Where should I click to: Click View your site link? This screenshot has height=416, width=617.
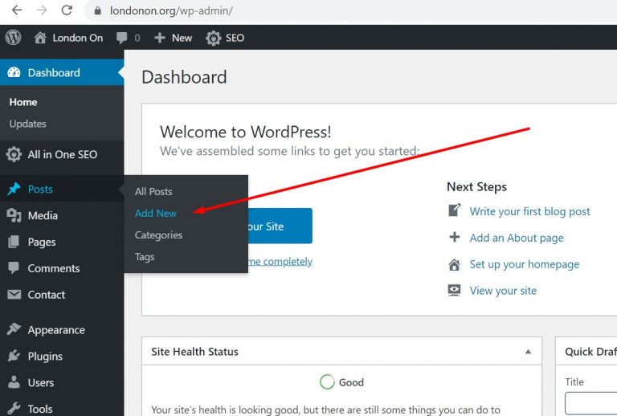tap(503, 291)
